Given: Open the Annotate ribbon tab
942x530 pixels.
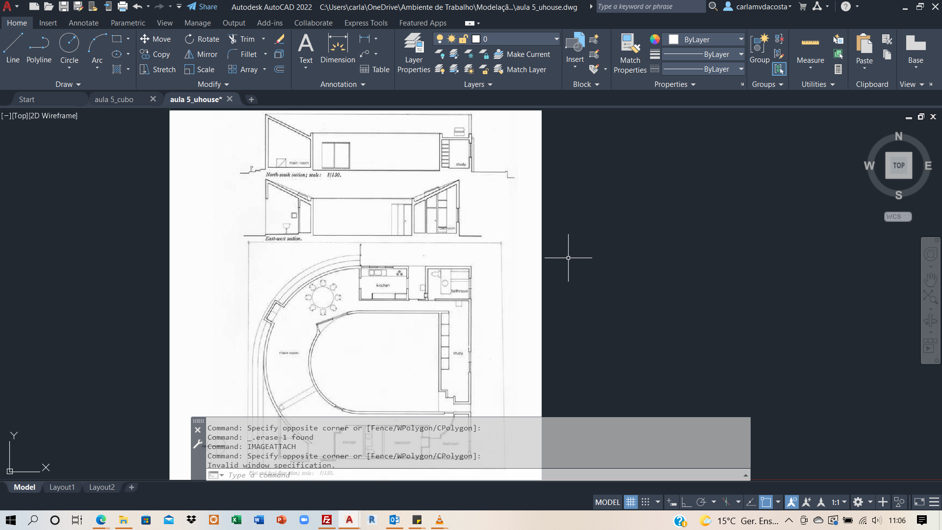Looking at the screenshot, I should coord(83,23).
